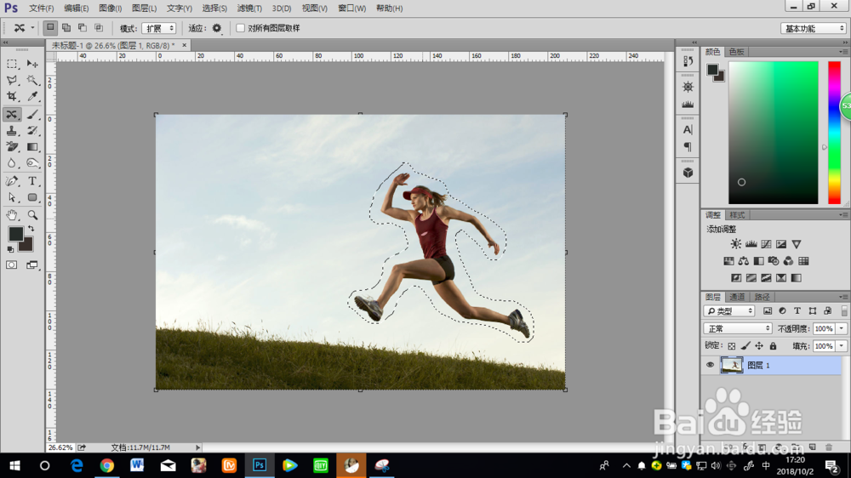This screenshot has height=478, width=851.
Task: Enable 对所有图层取样 checkbox
Action: [241, 28]
